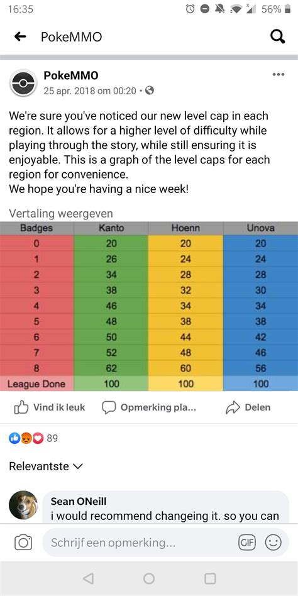Viewport: 298px width, 596px height.
Task: Open the emoji smiley picker
Action: pos(273,543)
